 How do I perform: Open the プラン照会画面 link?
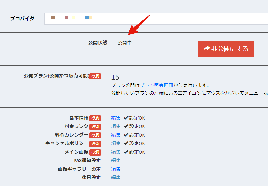pos(157,85)
